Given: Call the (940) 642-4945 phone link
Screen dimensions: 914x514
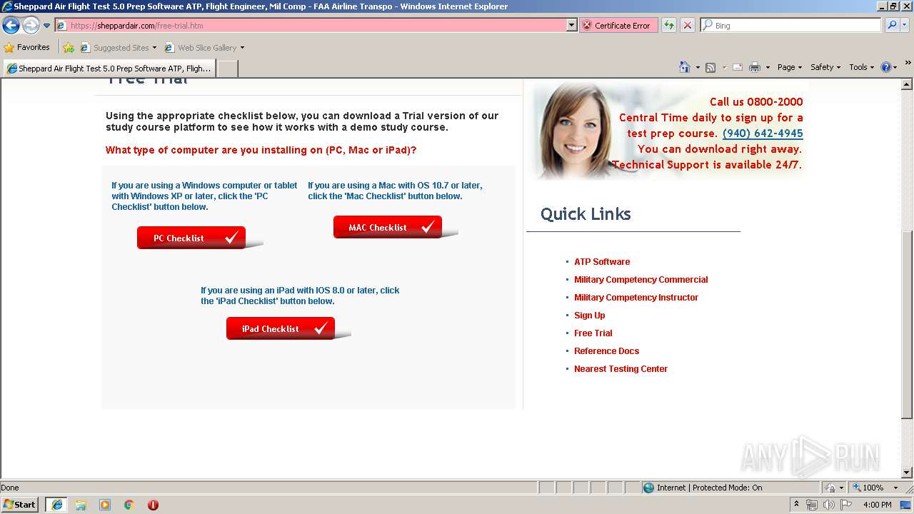Looking at the screenshot, I should tap(763, 133).
